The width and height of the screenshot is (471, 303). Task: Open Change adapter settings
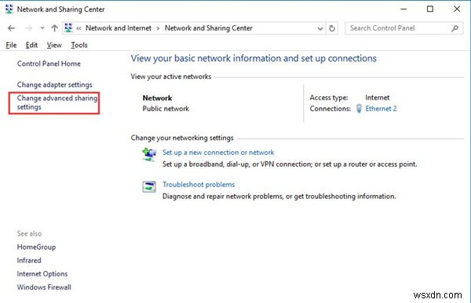coord(54,85)
